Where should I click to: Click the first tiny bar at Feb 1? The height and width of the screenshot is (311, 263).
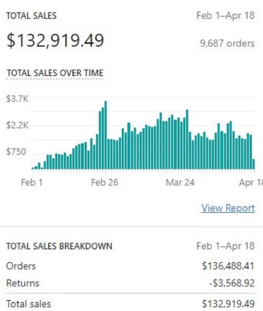(x=33, y=168)
